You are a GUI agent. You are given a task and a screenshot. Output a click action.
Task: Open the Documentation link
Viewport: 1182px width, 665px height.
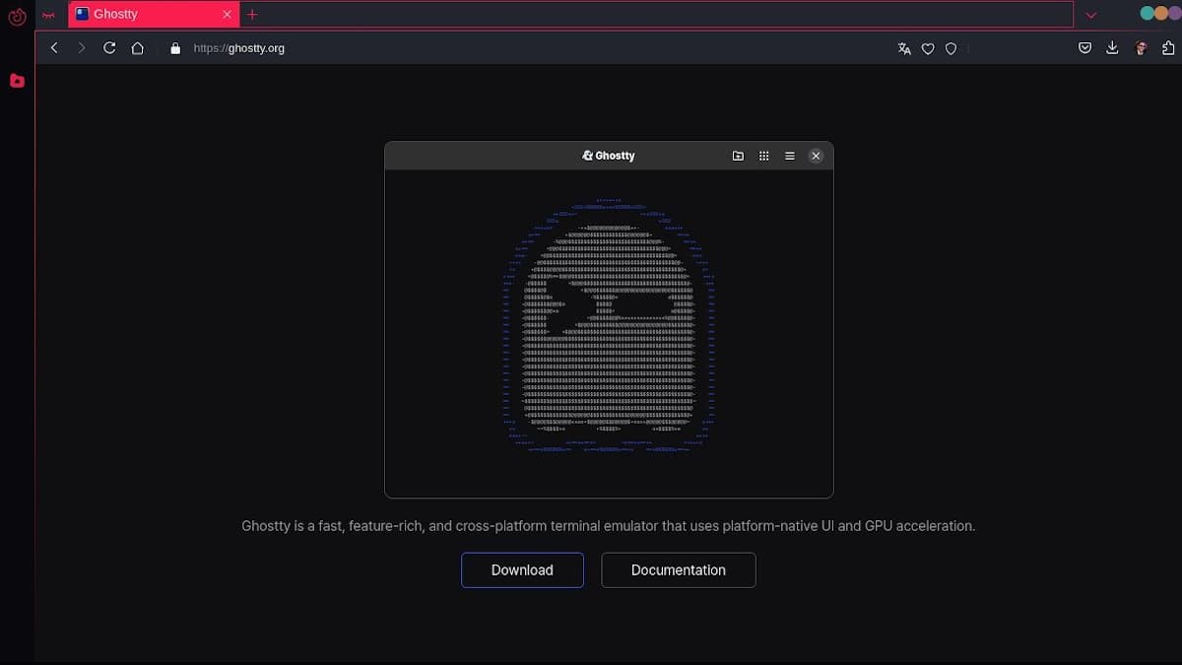[678, 569]
